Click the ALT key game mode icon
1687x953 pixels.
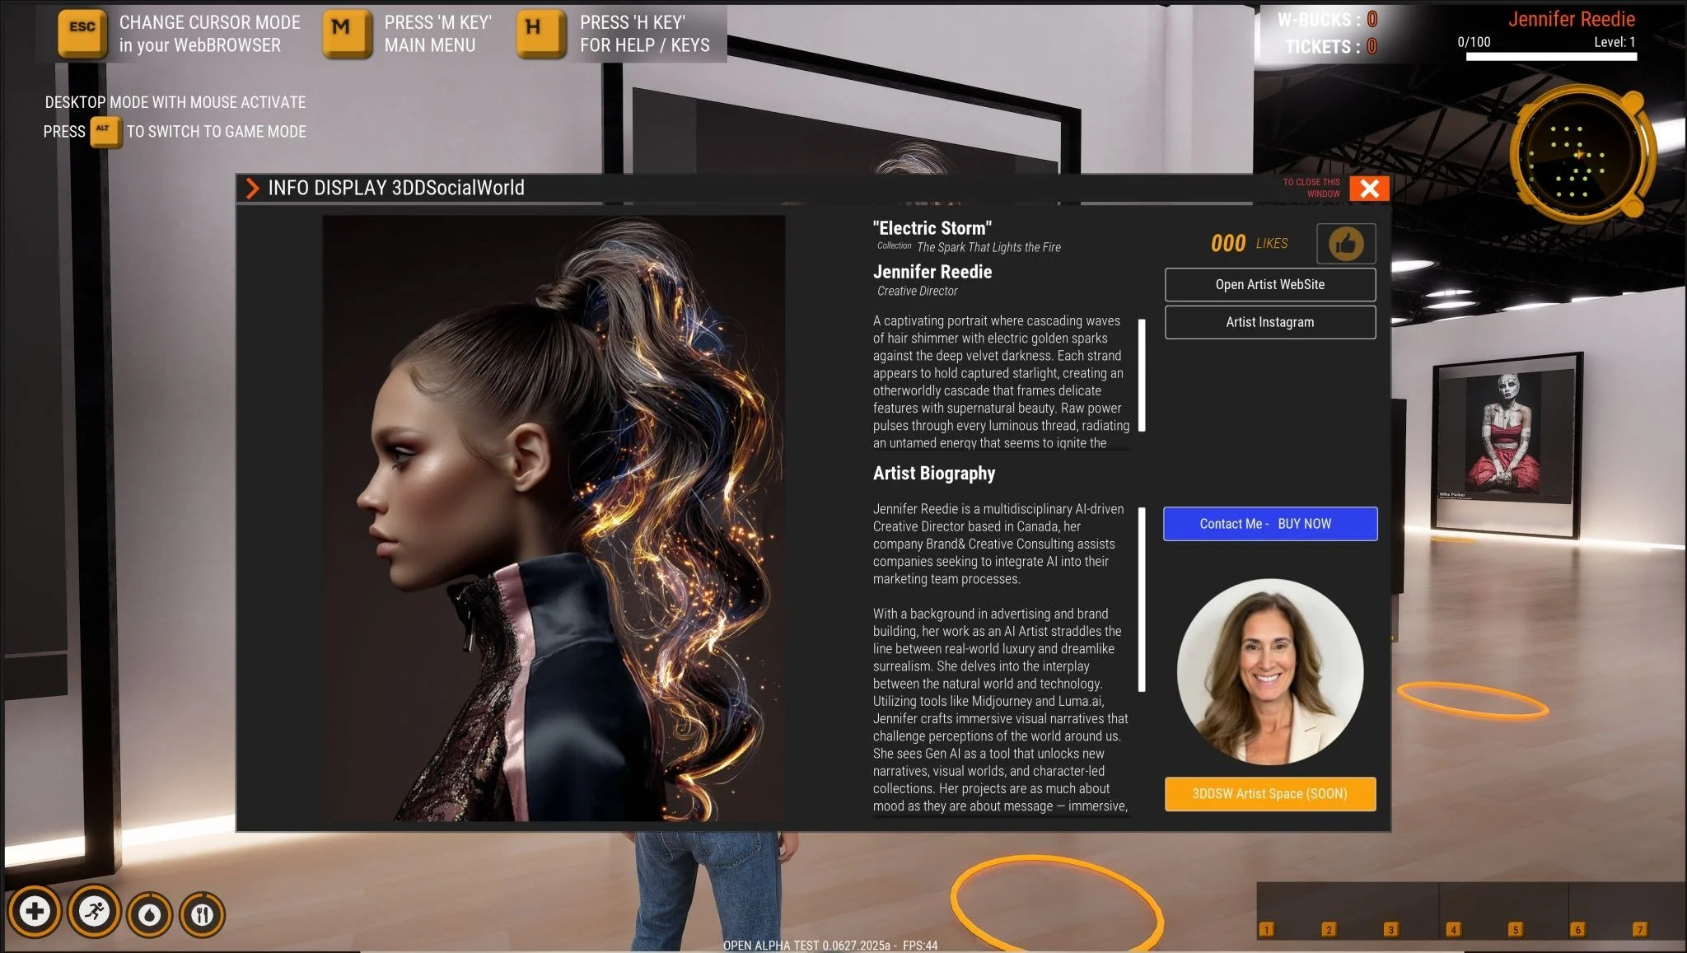tap(105, 132)
